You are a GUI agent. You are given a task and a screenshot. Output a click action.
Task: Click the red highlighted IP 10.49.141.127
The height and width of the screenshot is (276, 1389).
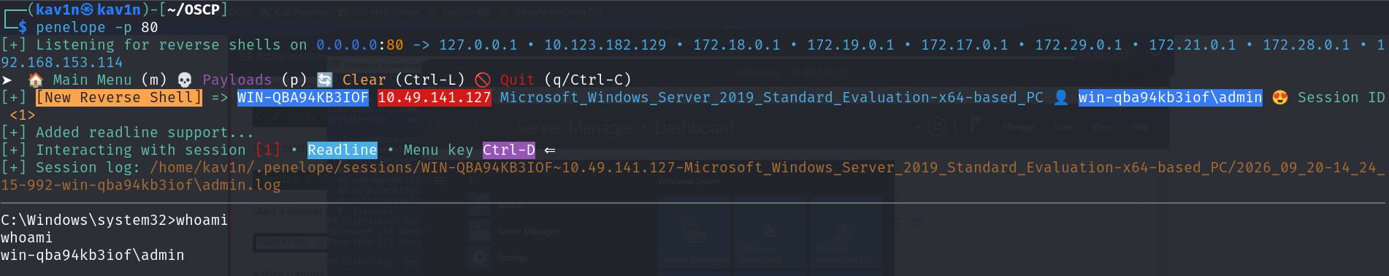(435, 97)
